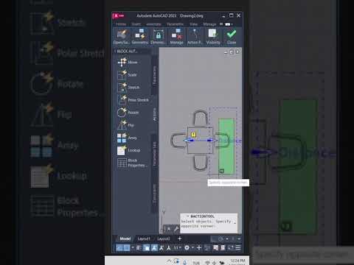Switch to the Annotate ribbon tab
Viewport: 354px width, 265px height.
coord(153,24)
